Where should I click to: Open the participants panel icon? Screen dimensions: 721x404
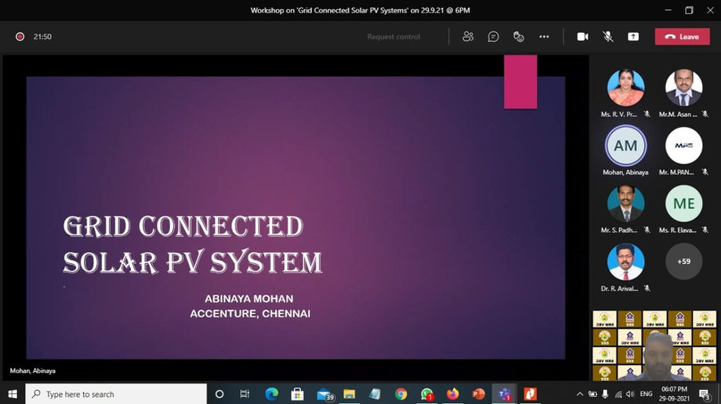tap(468, 36)
